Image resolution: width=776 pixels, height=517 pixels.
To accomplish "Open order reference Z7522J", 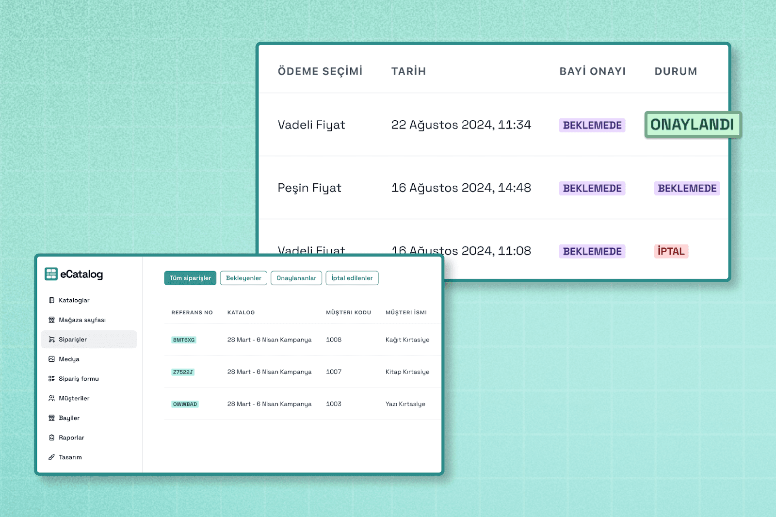I will click(183, 372).
